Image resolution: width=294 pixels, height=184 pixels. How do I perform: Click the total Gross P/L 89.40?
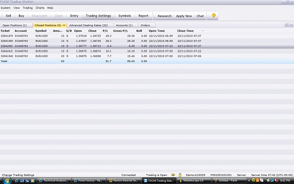tap(131, 61)
